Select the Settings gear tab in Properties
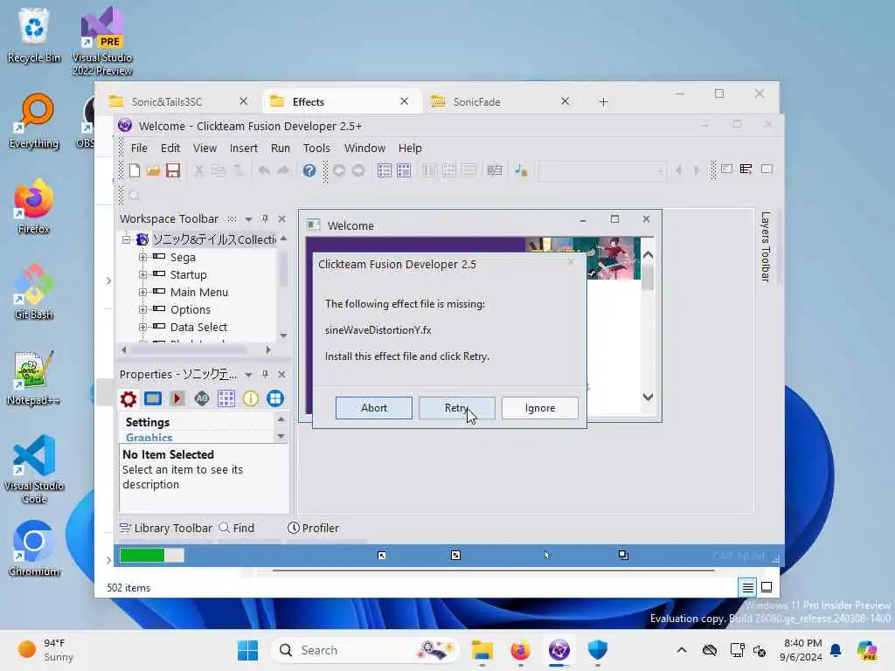The width and height of the screenshot is (895, 671). point(128,398)
